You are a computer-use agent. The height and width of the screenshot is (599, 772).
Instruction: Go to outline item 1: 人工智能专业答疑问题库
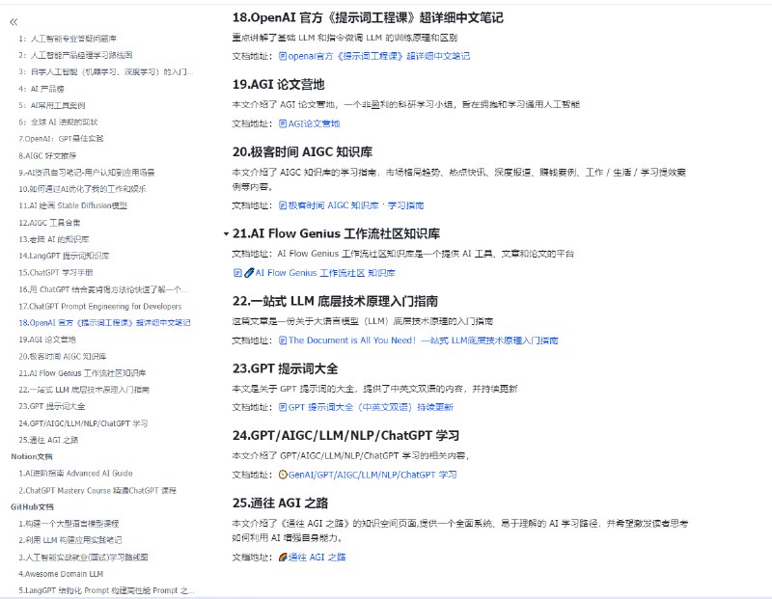click(68, 39)
